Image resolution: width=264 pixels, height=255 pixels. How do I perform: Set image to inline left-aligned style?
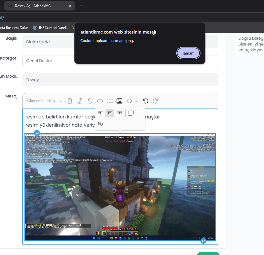coord(100,113)
